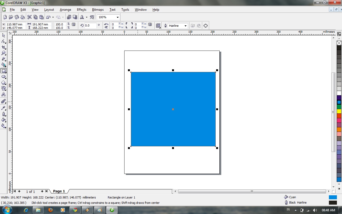Viewport: 342px width, 214px height.
Task: Pick the Interactive Fill tool
Action: pyautogui.click(x=4, y=126)
